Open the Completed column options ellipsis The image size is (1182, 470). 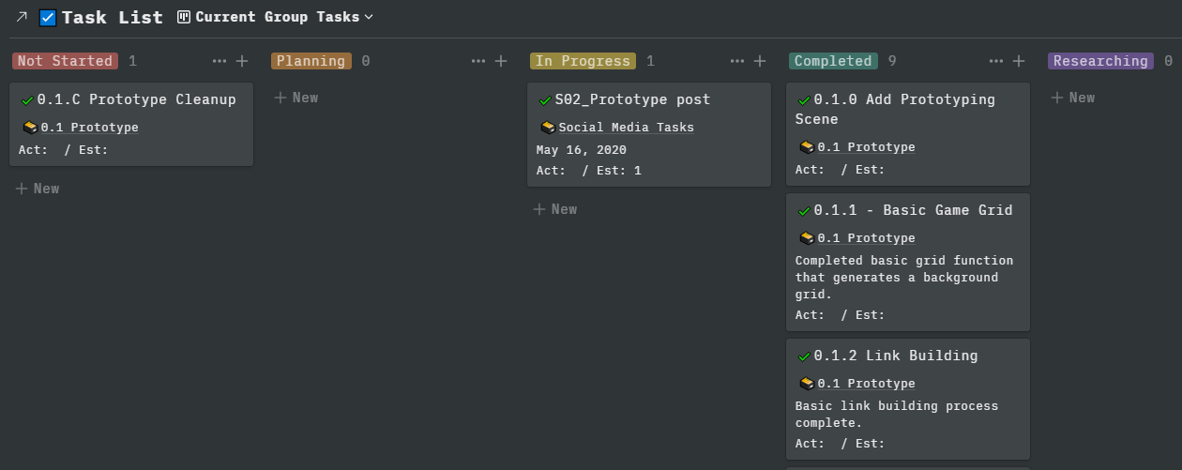(996, 61)
